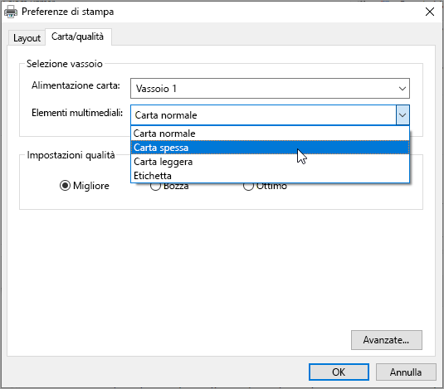
Task: Open the Avanzate... settings
Action: (x=387, y=340)
